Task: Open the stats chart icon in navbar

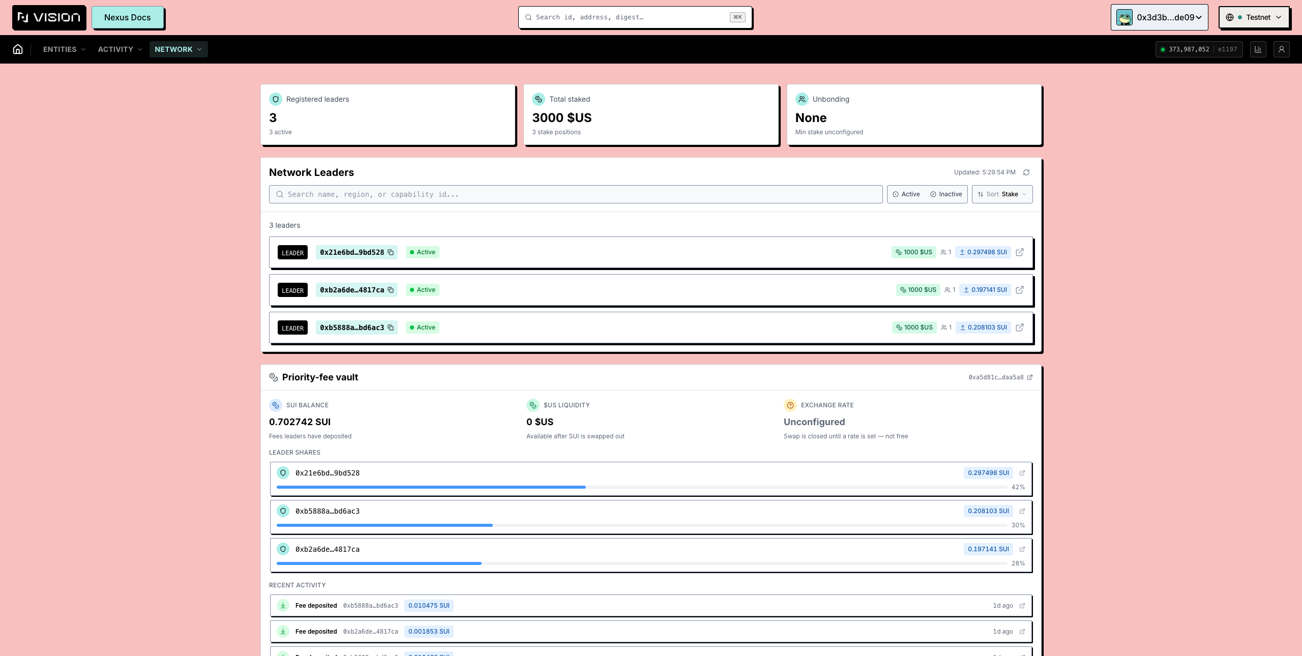Action: pyautogui.click(x=1258, y=49)
